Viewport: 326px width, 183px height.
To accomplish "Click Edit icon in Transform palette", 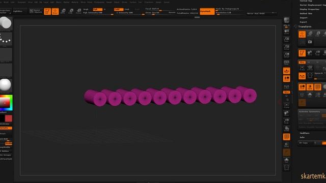I will click(302, 53).
